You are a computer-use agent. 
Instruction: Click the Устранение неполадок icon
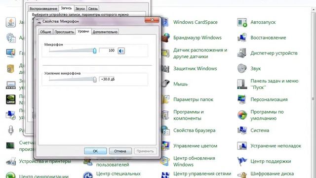[242, 146]
